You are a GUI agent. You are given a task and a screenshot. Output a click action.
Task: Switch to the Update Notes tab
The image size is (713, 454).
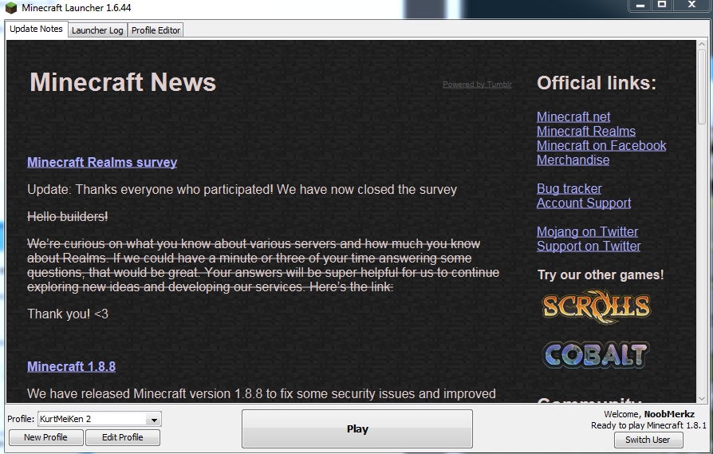(x=36, y=29)
